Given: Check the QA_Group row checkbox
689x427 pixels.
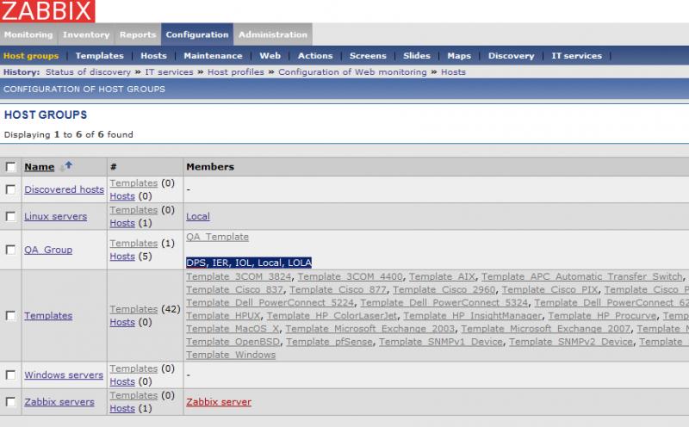Looking at the screenshot, I should tap(10, 250).
